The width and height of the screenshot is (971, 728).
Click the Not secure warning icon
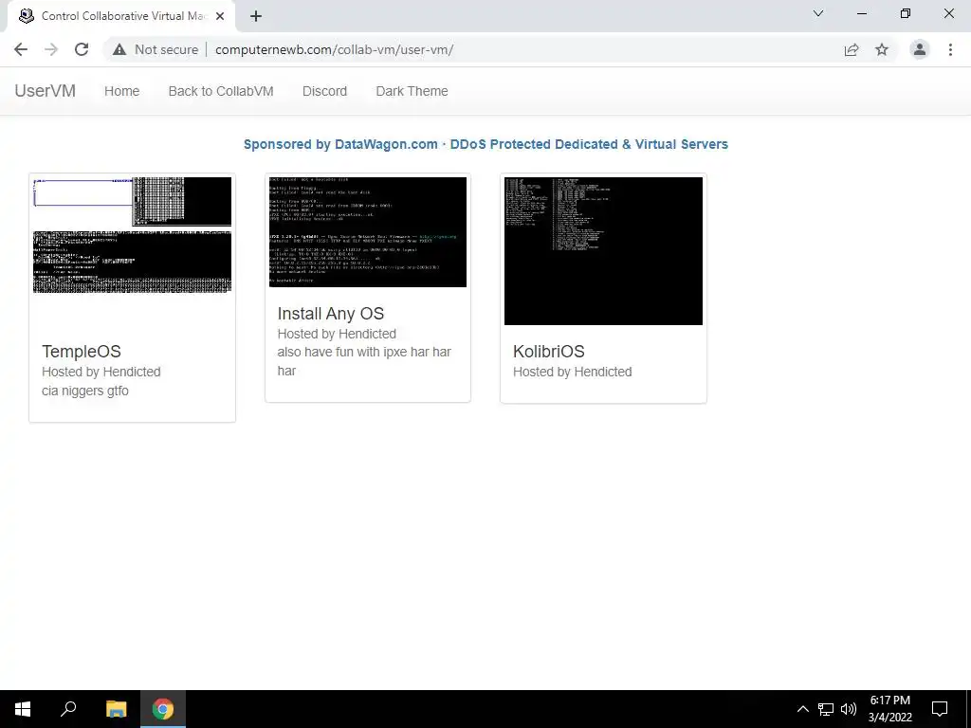point(119,49)
